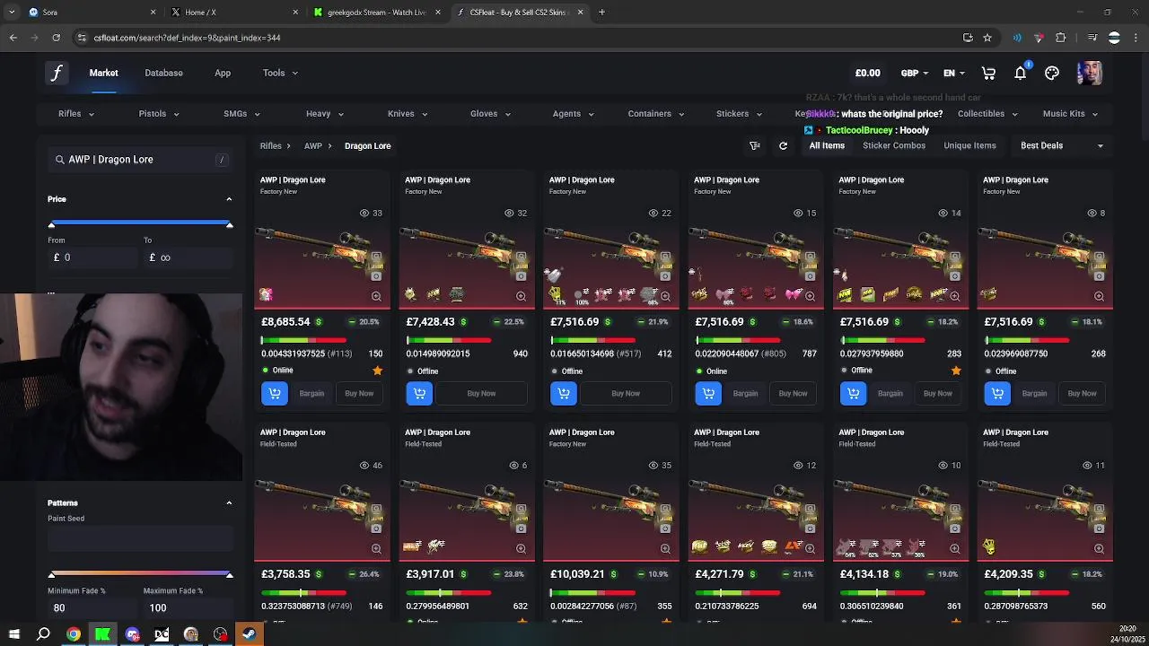Switch to the Sticker Combos tab

click(x=894, y=145)
